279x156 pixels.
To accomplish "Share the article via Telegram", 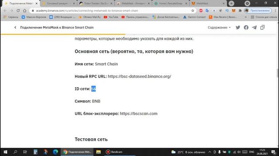I will coord(254,27).
